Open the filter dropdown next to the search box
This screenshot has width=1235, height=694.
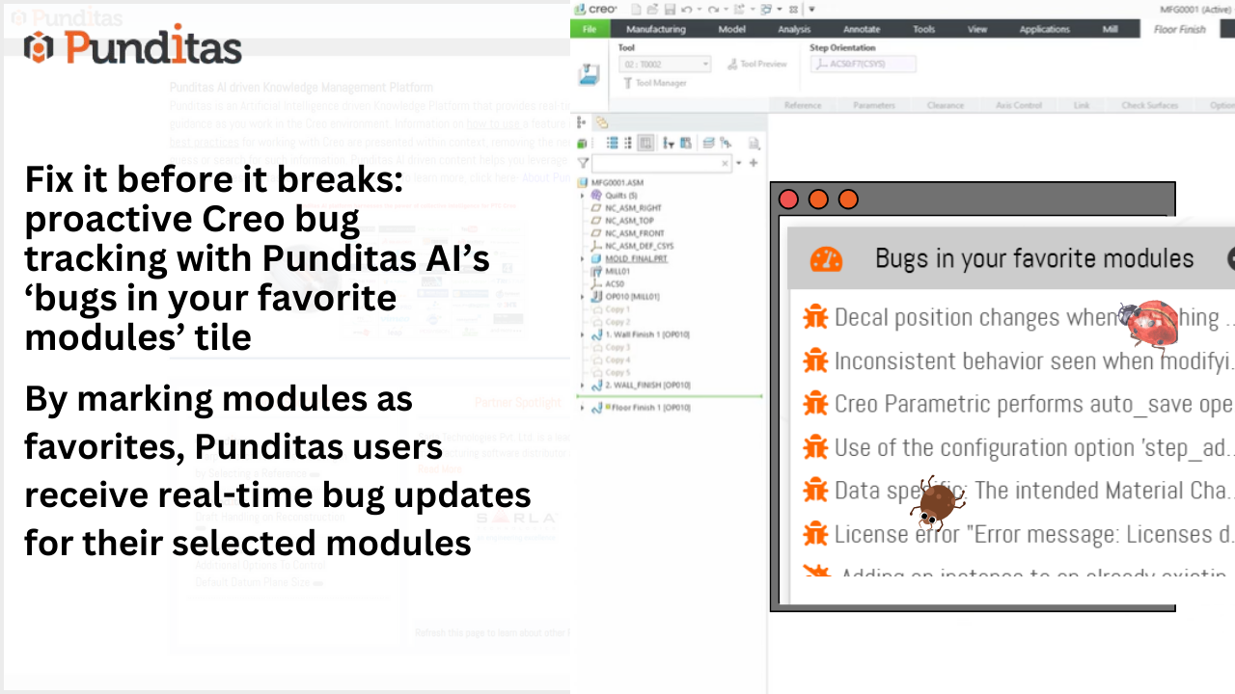738,163
